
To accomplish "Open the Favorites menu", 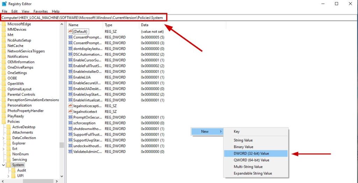I will click(41, 11).
